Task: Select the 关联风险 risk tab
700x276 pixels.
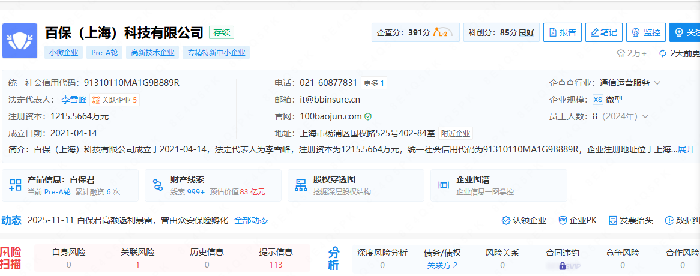Action: pyautogui.click(x=137, y=258)
